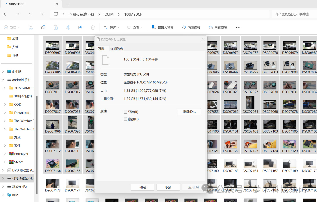Expand the COD folder chevron

5,105
